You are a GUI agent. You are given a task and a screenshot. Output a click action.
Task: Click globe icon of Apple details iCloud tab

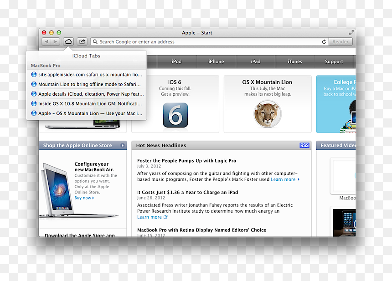pyautogui.click(x=34, y=94)
